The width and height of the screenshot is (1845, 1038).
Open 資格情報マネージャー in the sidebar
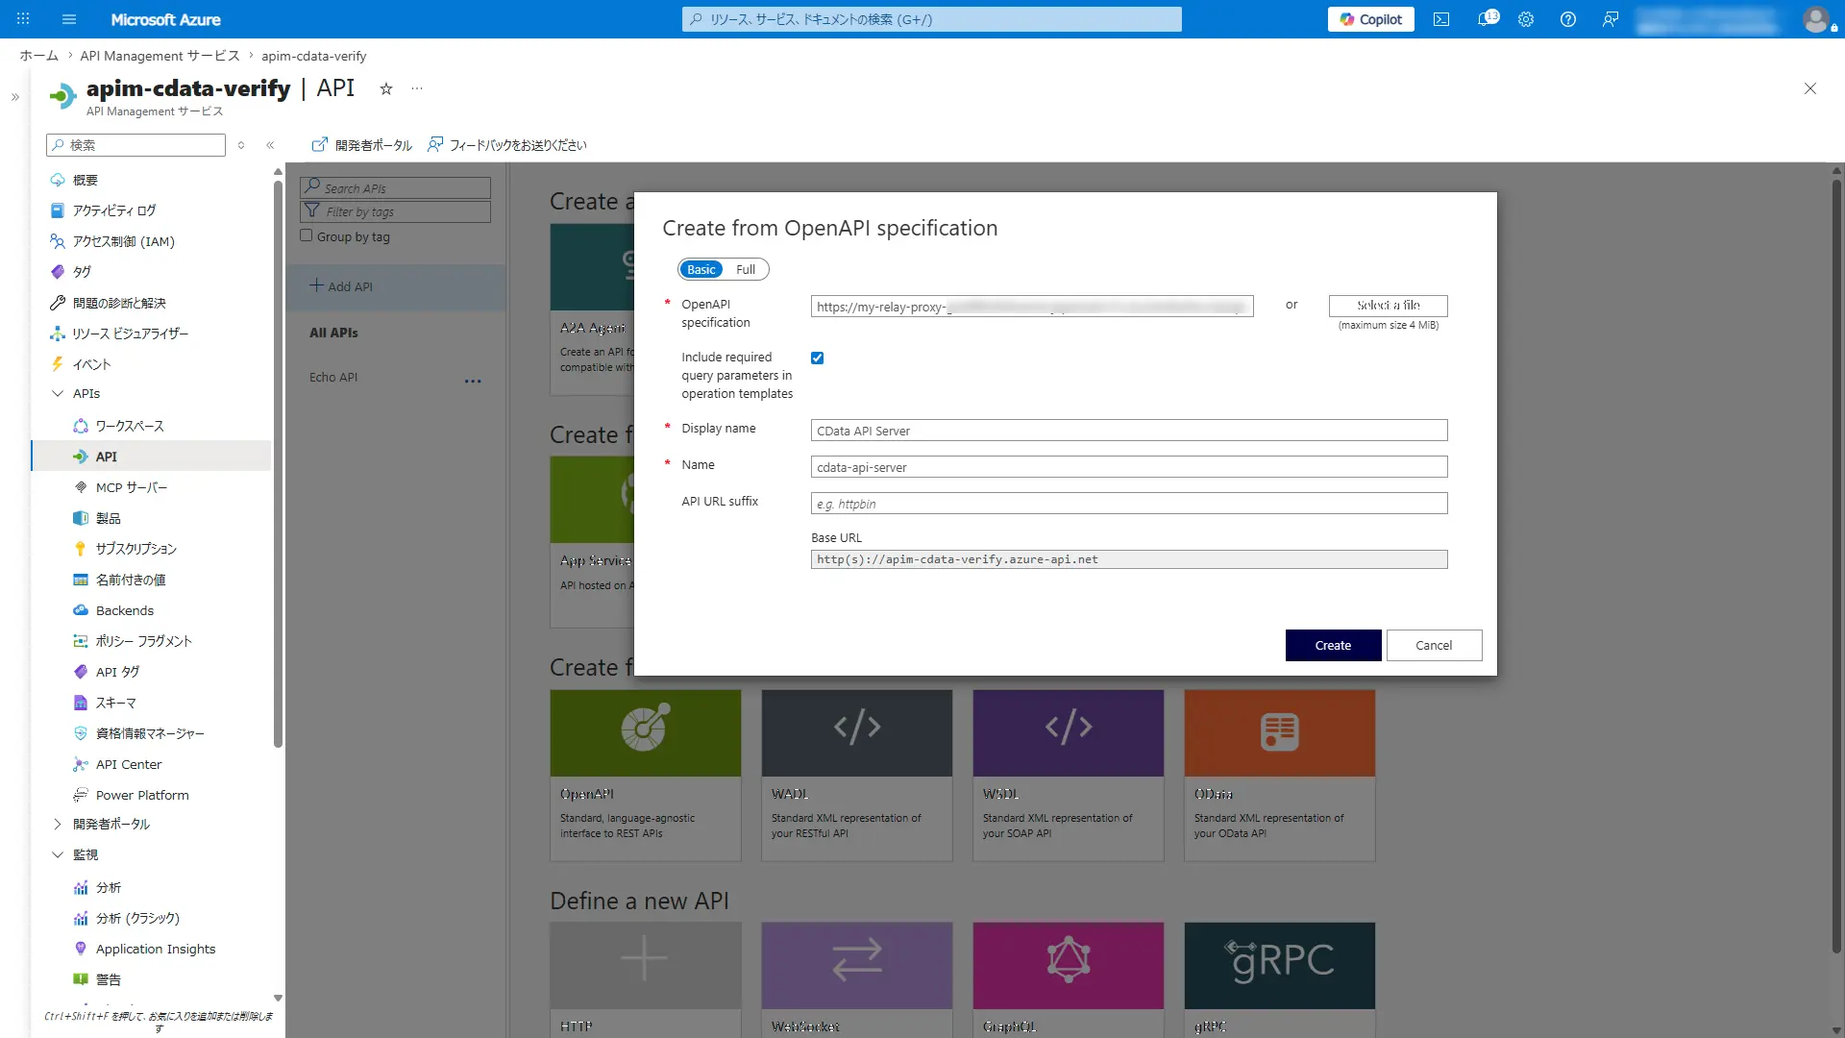click(149, 733)
